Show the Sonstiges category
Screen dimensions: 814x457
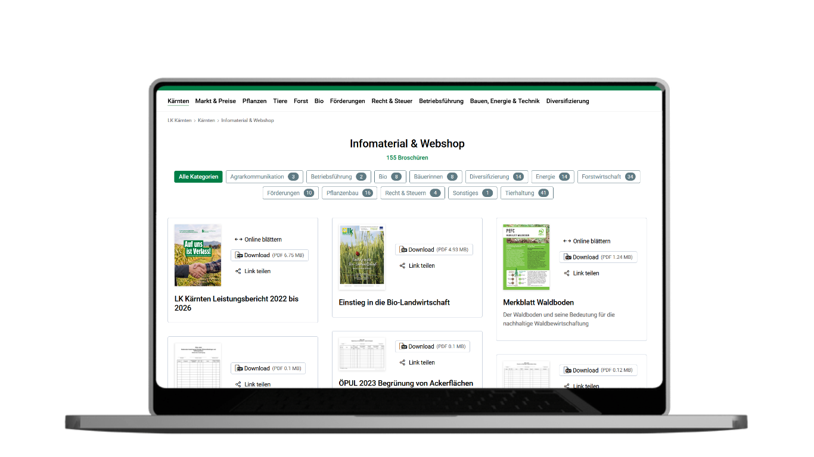[473, 193]
